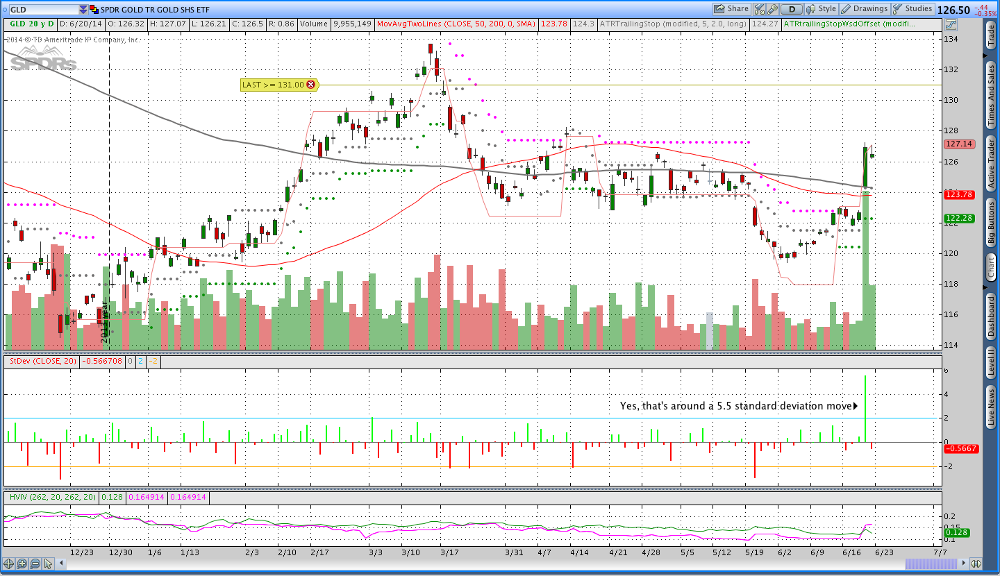Click the last price 126.50 display
This screenshot has width=1000, height=576.
point(953,10)
